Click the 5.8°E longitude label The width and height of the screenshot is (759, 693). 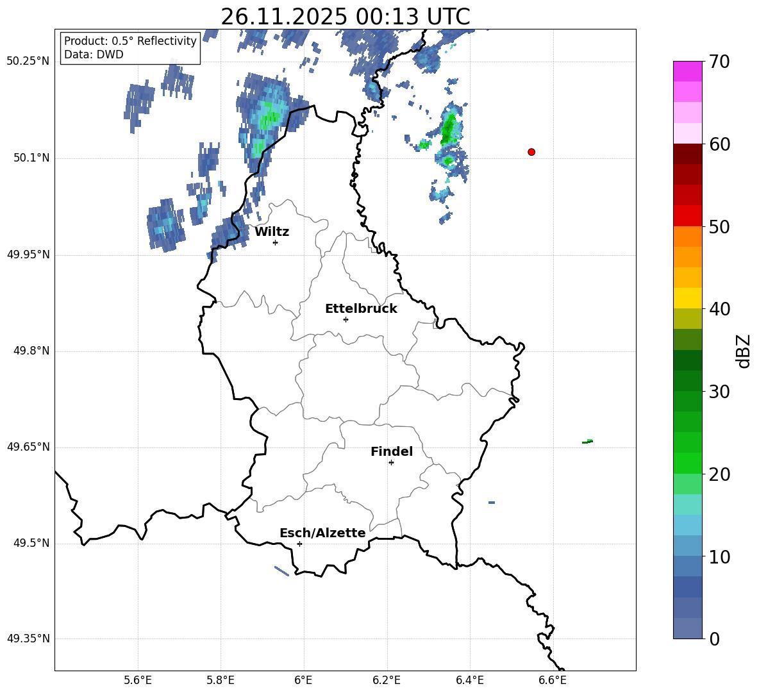[221, 680]
